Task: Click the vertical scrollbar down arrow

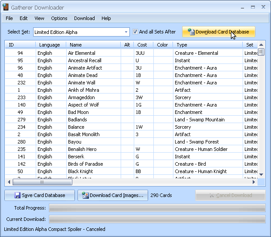Action: 261,174
